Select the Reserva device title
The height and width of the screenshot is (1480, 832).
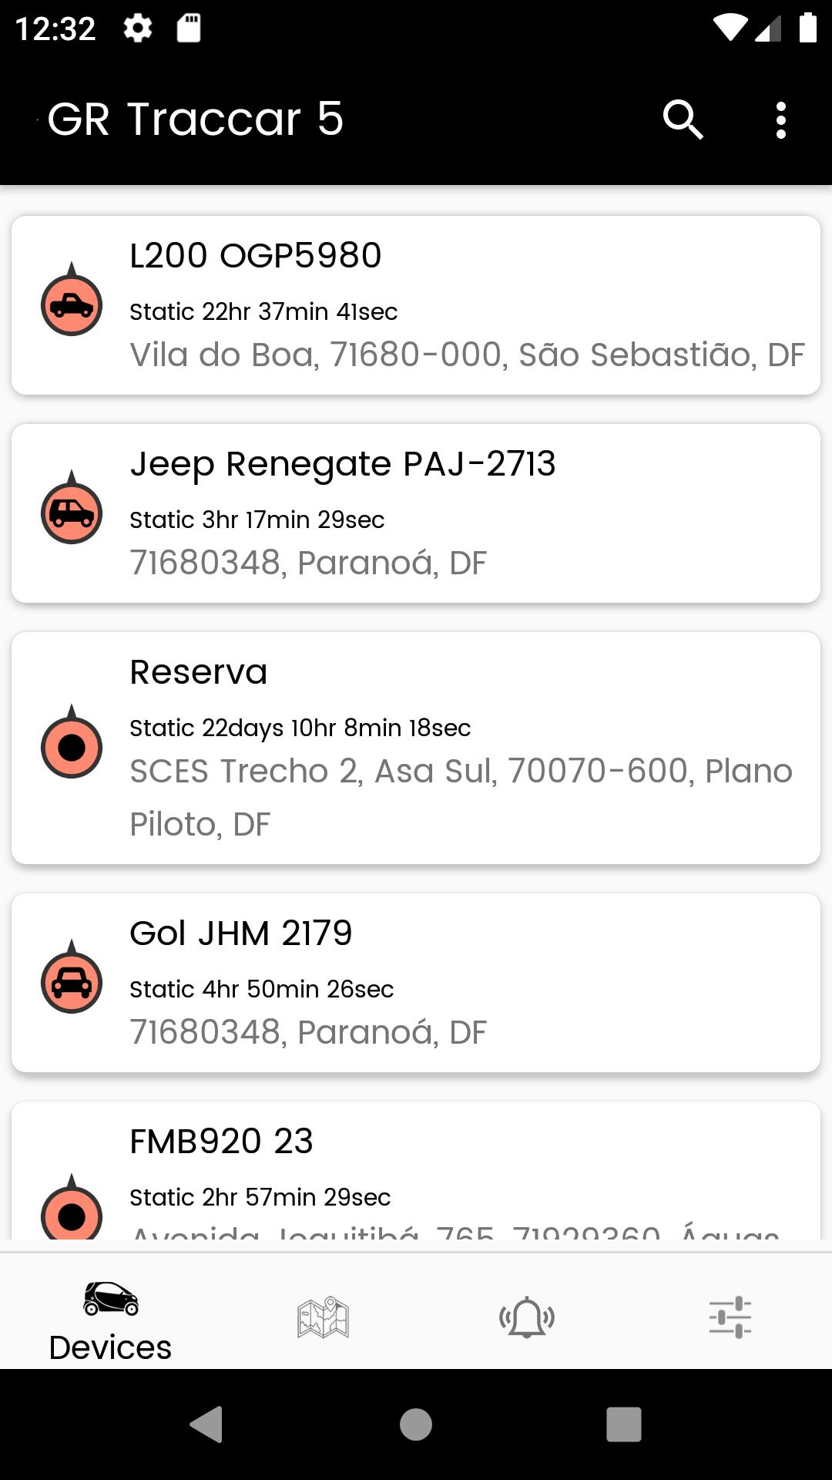(x=198, y=672)
